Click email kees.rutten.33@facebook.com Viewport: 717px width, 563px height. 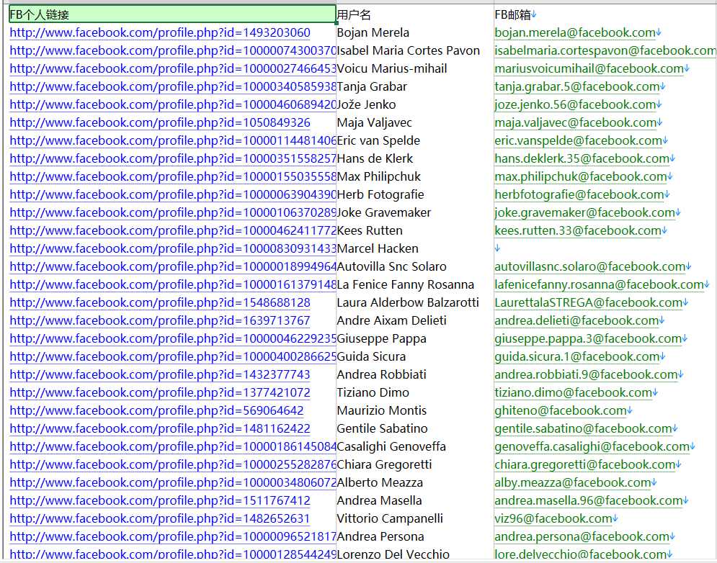(578, 230)
